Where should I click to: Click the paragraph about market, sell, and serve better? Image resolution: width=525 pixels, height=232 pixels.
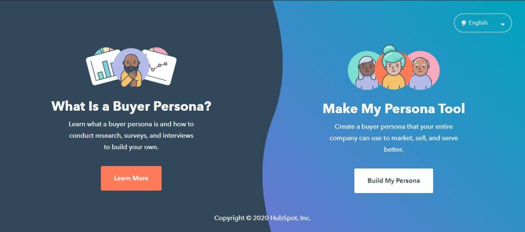click(394, 138)
